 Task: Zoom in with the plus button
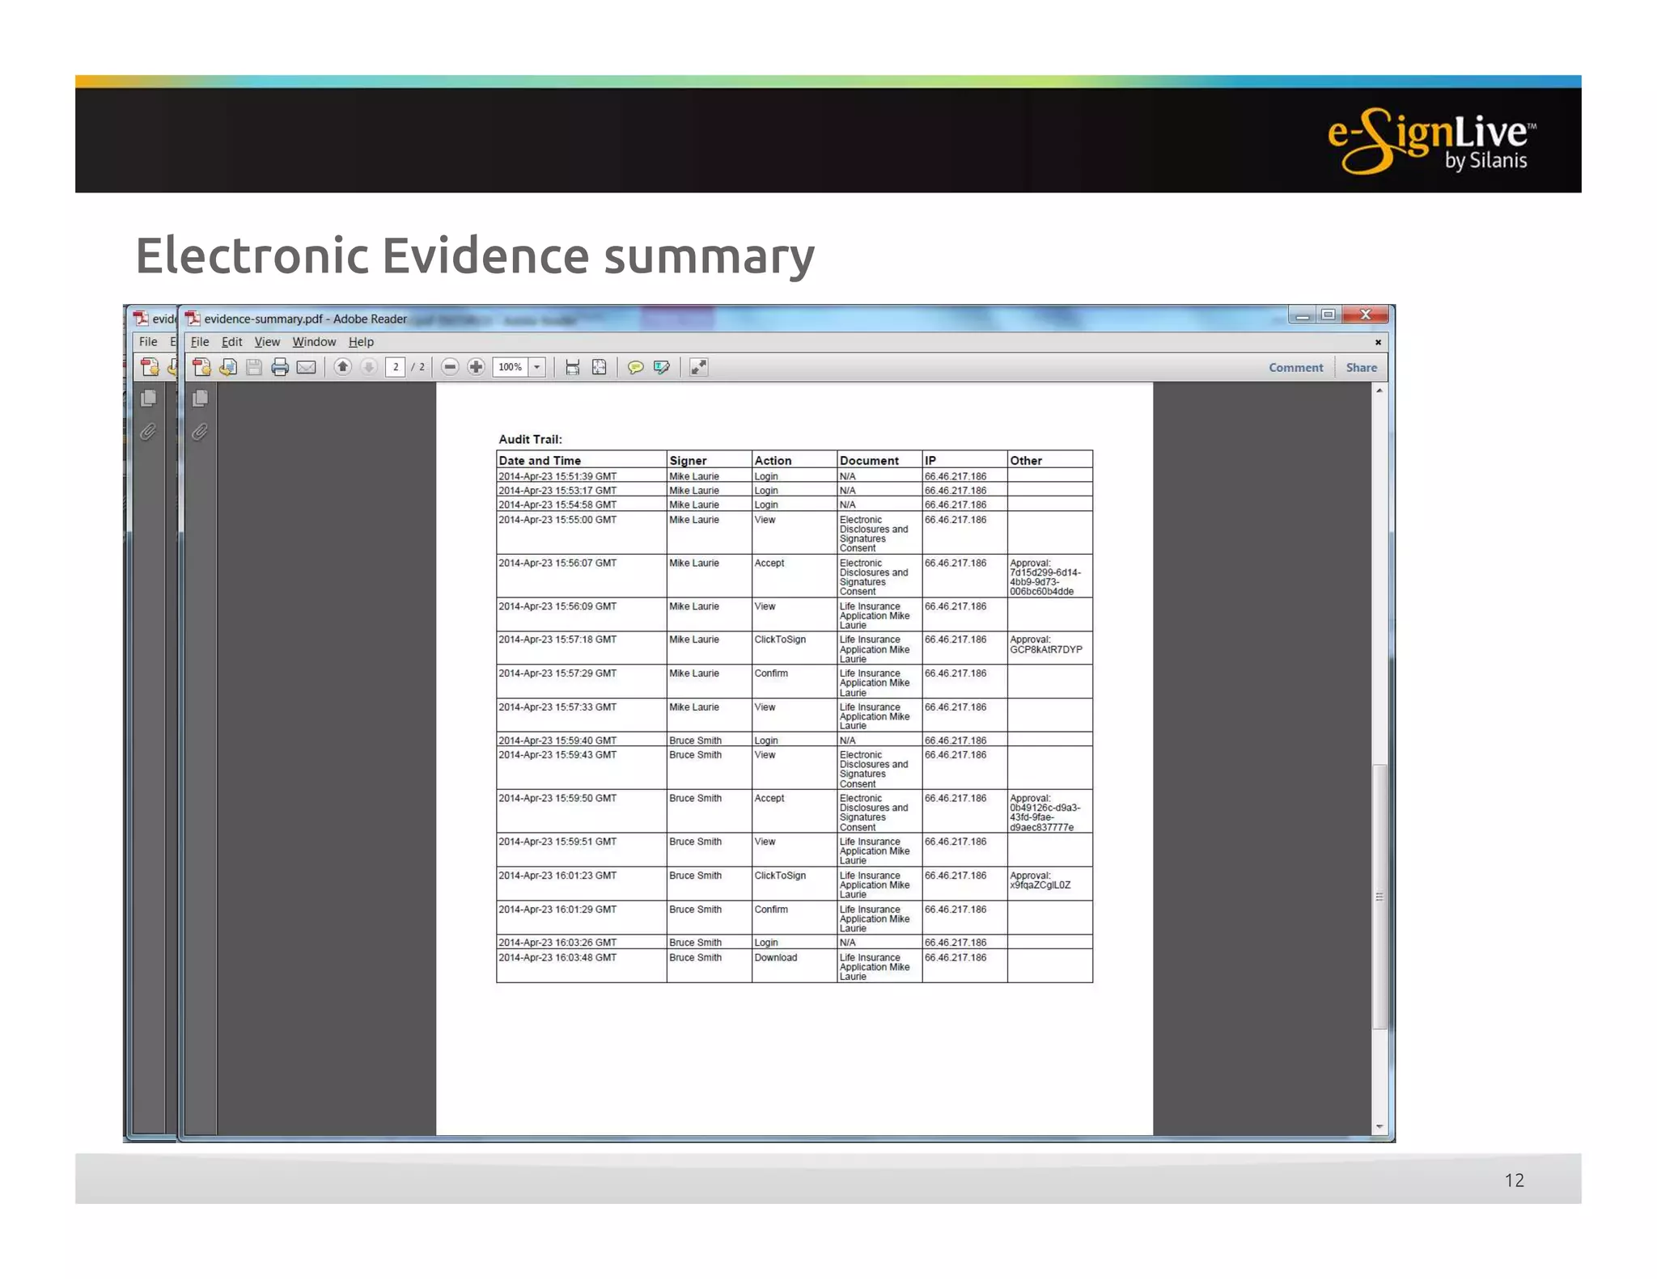pyautogui.click(x=477, y=367)
